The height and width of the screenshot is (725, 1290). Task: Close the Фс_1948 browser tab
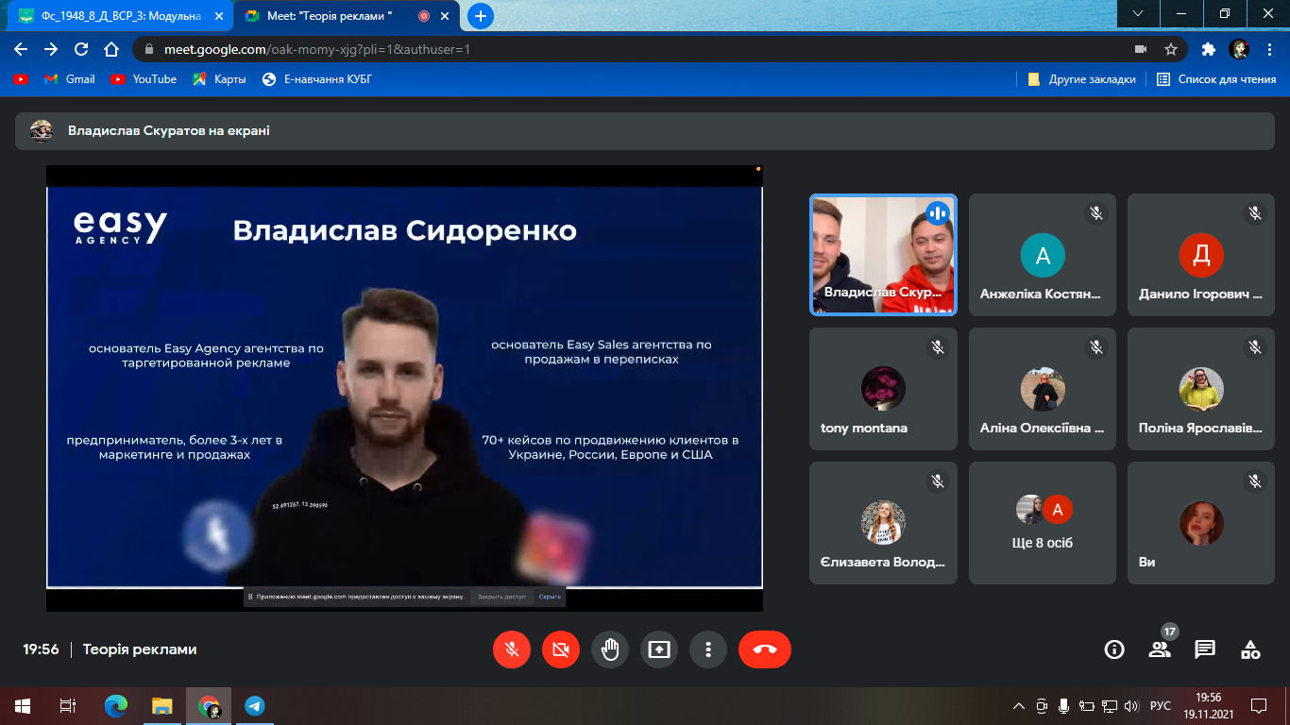pos(219,16)
